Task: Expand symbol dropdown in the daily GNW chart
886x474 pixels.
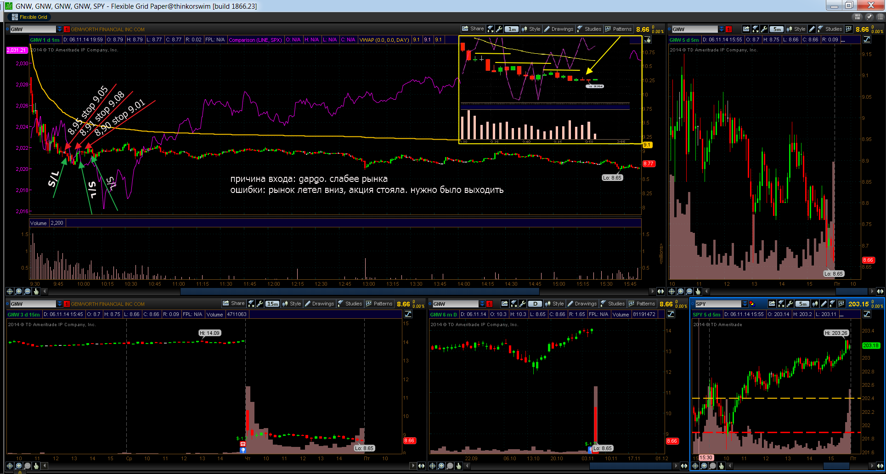Action: click(482, 304)
